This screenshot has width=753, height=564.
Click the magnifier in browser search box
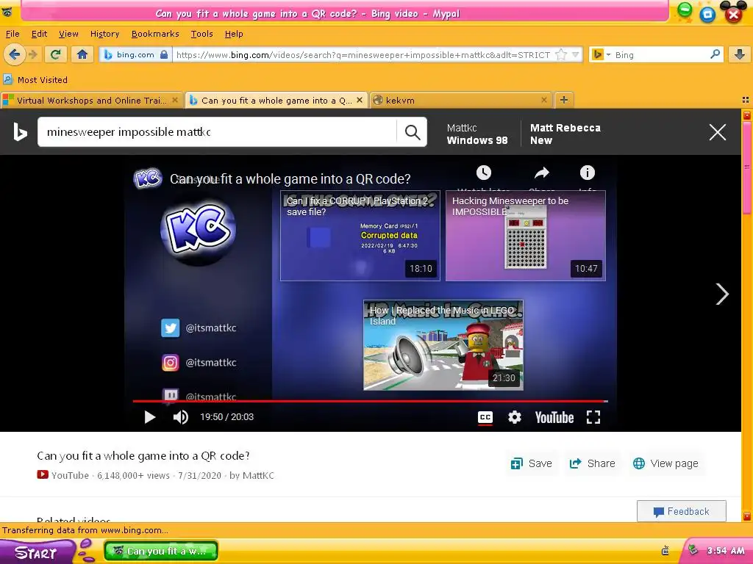[x=715, y=54]
